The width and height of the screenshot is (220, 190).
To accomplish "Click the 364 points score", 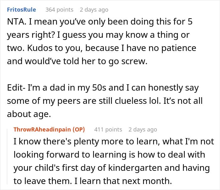I will pos(59,9).
